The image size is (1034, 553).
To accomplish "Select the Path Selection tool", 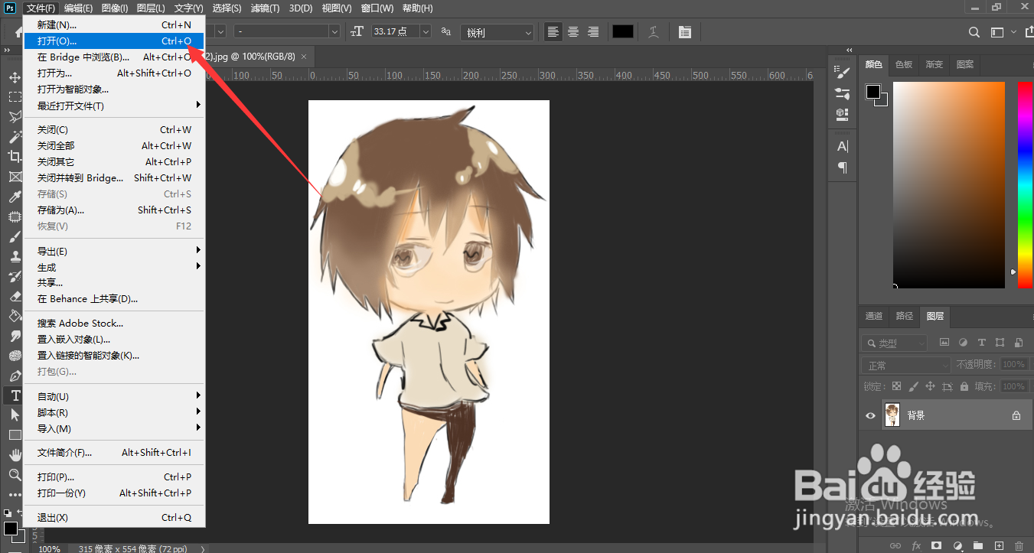I will pyautogui.click(x=15, y=415).
